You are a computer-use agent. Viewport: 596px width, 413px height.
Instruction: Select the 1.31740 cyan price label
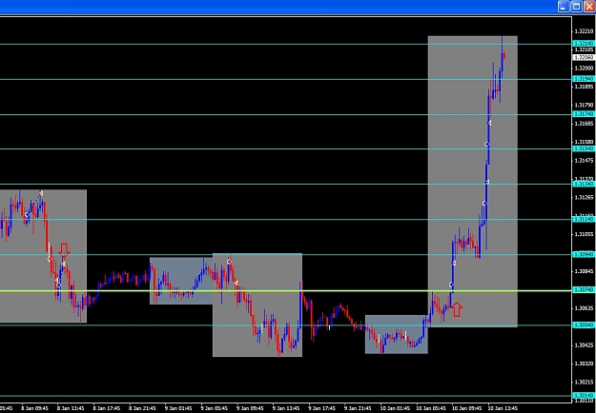coord(584,114)
